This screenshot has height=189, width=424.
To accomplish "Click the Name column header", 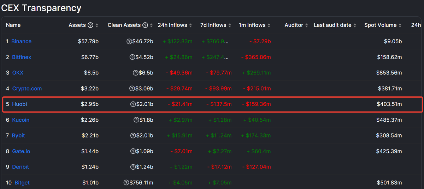I will pyautogui.click(x=13, y=25).
